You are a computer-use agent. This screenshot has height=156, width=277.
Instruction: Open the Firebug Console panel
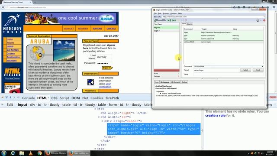(x=28, y=98)
